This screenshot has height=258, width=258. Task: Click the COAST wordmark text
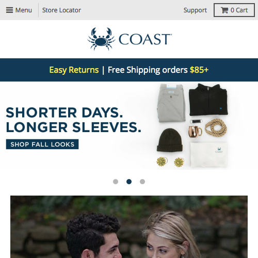click(x=146, y=39)
